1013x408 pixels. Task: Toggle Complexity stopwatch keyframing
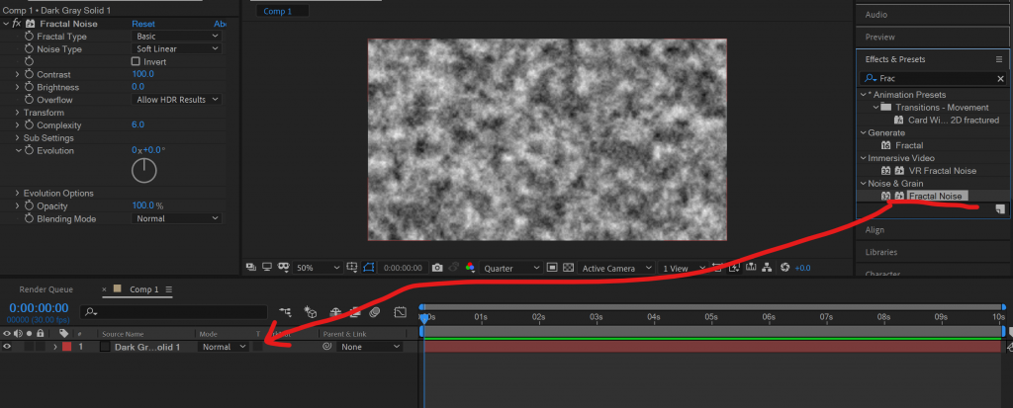click(x=29, y=125)
